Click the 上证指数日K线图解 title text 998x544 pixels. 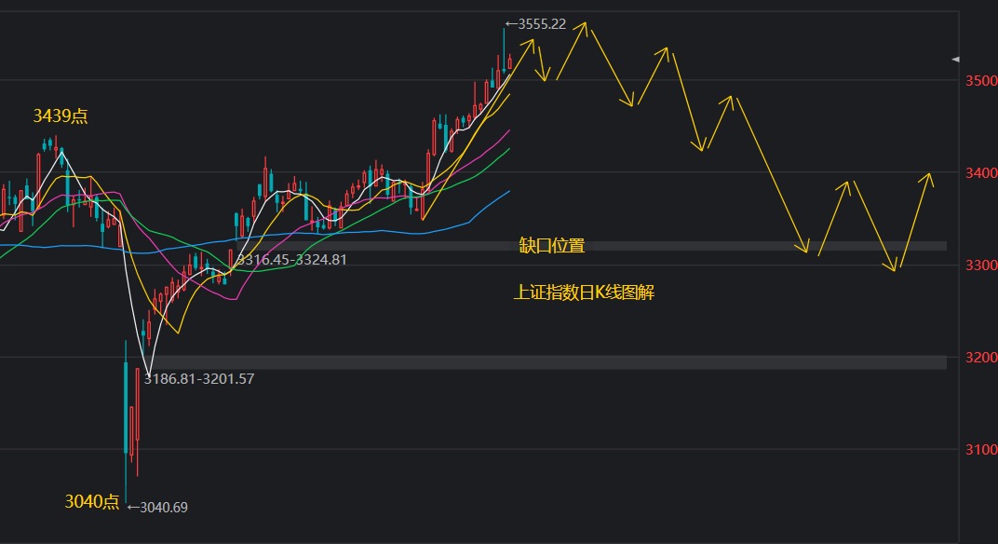584,292
